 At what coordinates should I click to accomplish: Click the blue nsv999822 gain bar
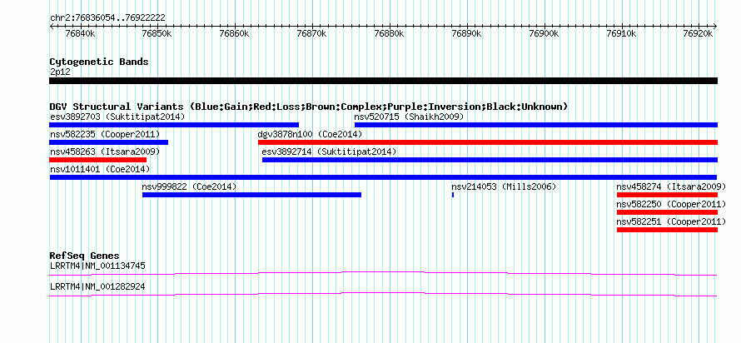coord(252,195)
